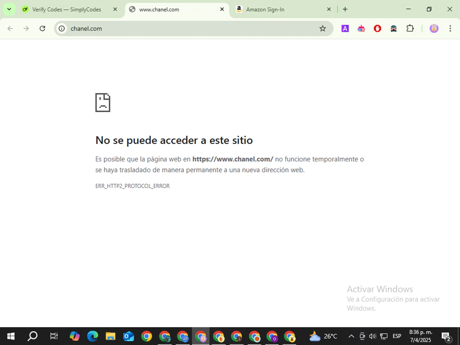
Task: Open the notification center with 2 alerts
Action: pyautogui.click(x=446, y=336)
